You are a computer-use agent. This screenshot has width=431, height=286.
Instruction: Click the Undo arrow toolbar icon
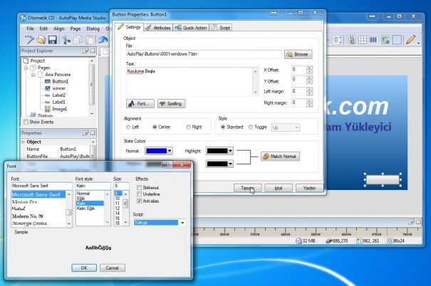103,40
